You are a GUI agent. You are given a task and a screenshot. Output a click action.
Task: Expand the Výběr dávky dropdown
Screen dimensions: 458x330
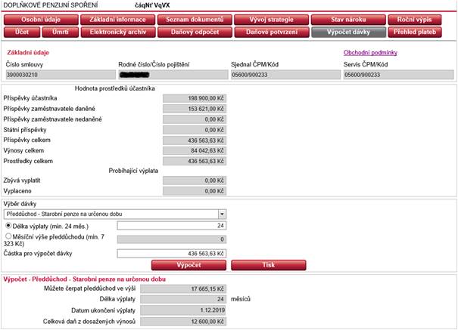pyautogui.click(x=222, y=214)
